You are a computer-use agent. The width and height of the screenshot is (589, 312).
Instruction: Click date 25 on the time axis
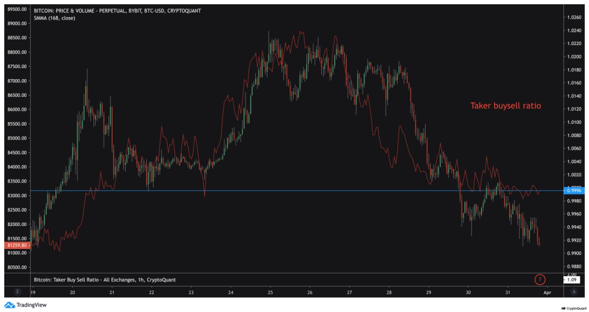271,292
